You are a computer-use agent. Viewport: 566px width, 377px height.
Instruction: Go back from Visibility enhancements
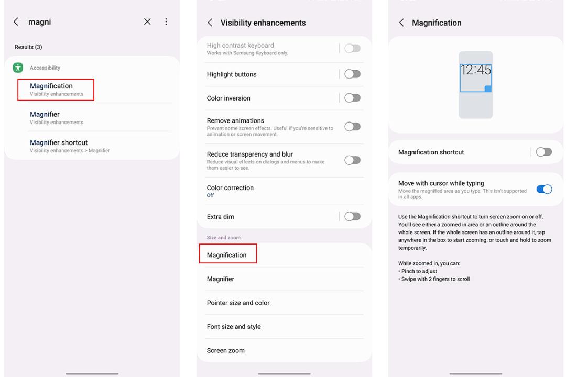pyautogui.click(x=210, y=23)
